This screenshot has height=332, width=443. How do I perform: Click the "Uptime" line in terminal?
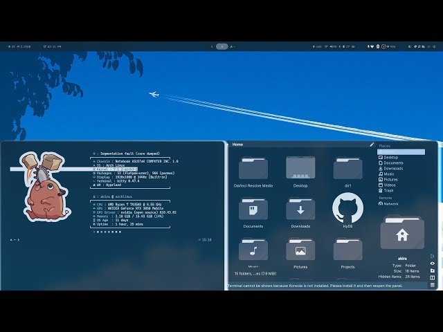(x=118, y=224)
